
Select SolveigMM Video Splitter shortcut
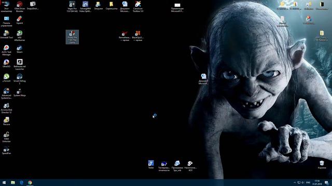click(85, 7)
